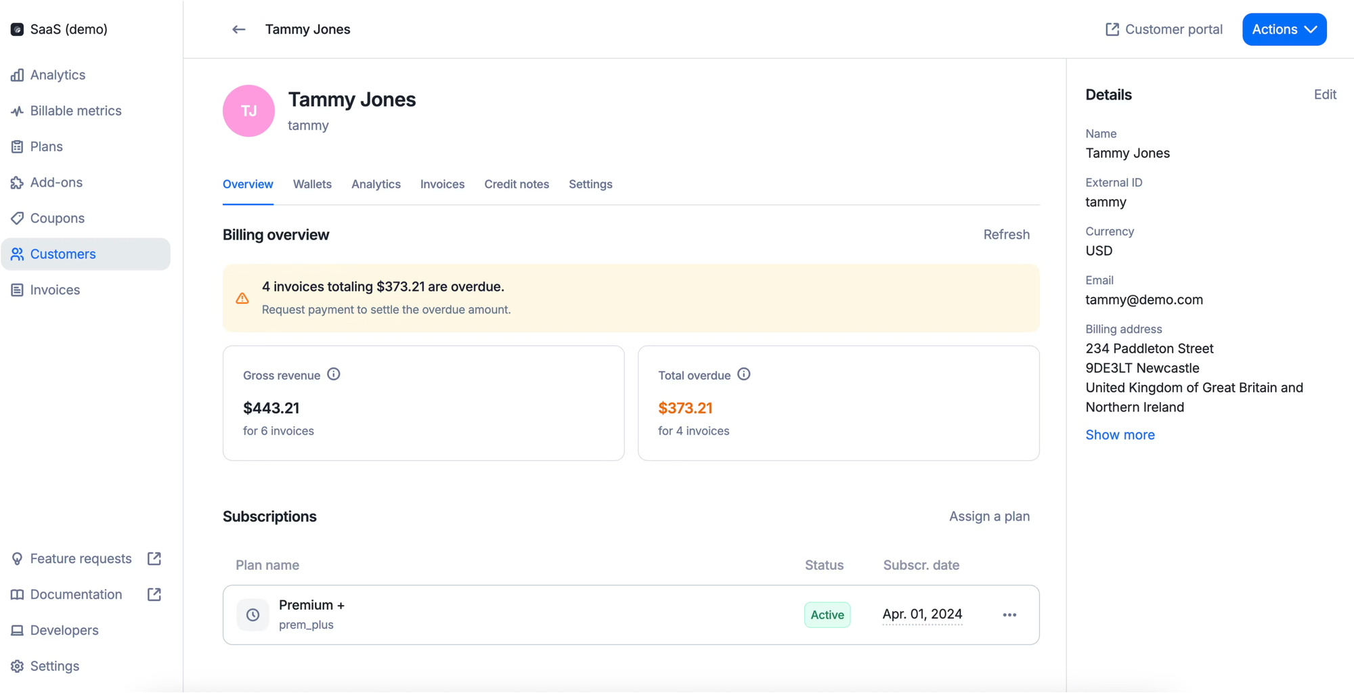1354x693 pixels.
Task: Open the Analytics sidebar icon
Action: point(17,75)
